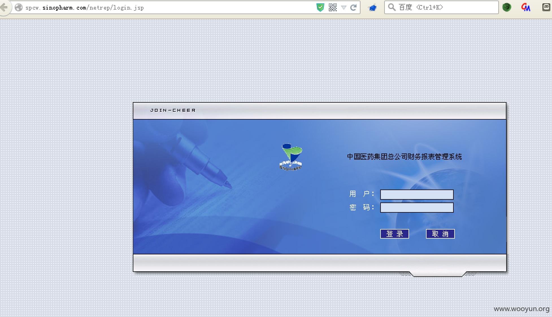Reload the page with refresh icon
552x317 pixels.
353,8
